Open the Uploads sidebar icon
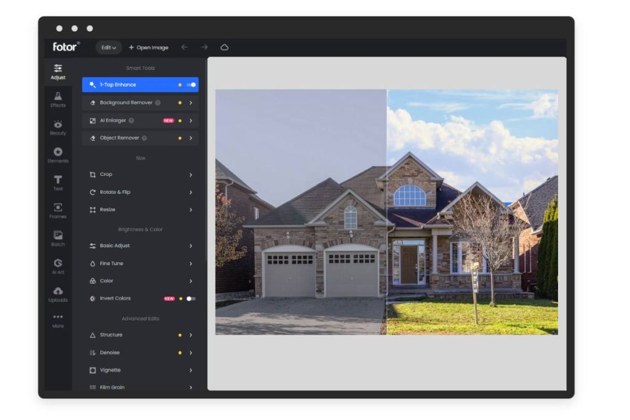Screen dimensions: 630x420 [x=58, y=294]
